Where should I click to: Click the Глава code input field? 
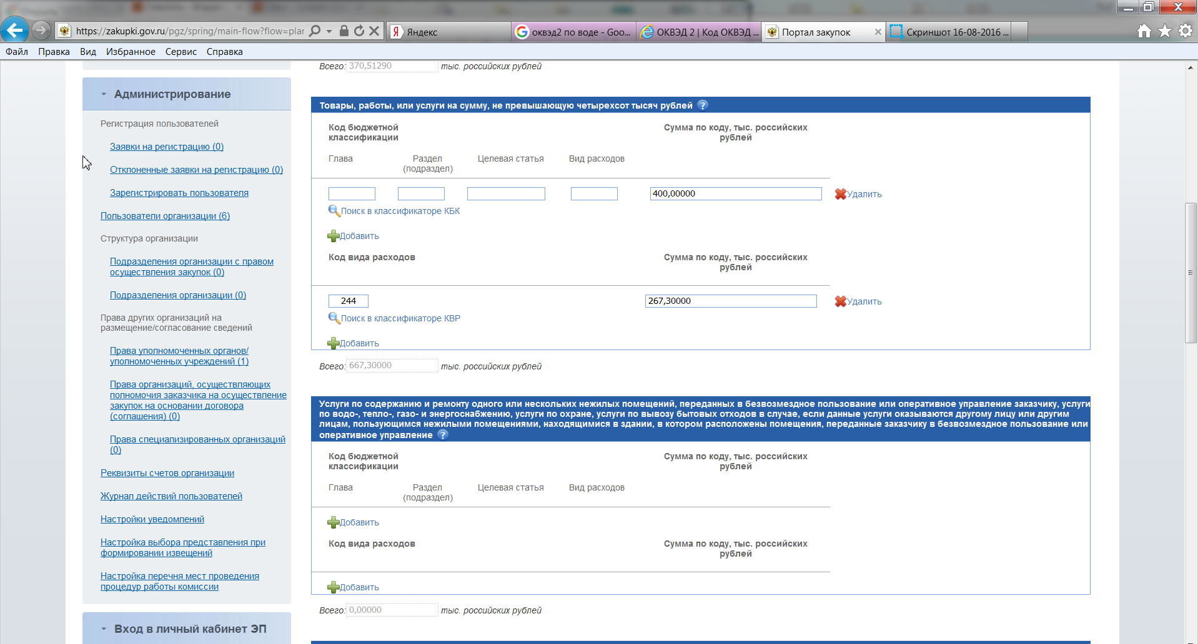352,194
